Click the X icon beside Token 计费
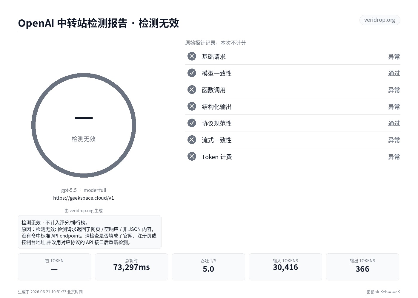The image size is (418, 298). tap(192, 156)
